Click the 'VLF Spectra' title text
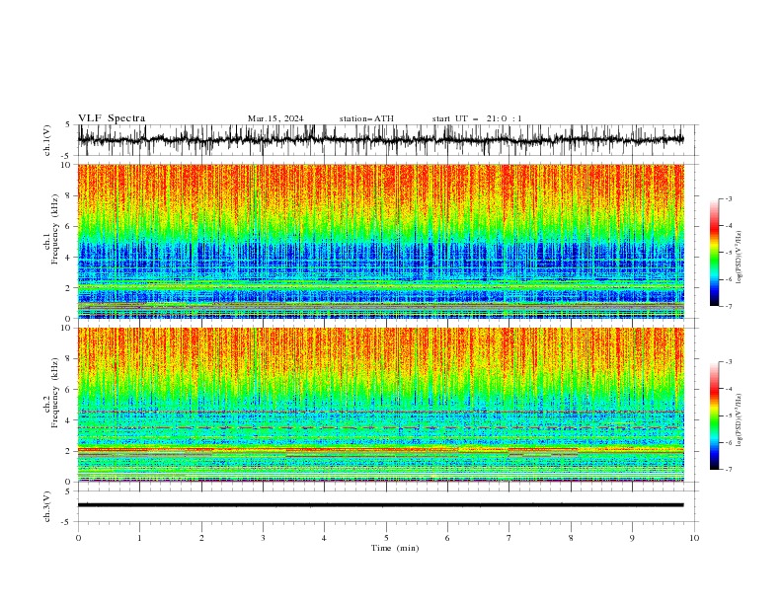 click(x=112, y=118)
